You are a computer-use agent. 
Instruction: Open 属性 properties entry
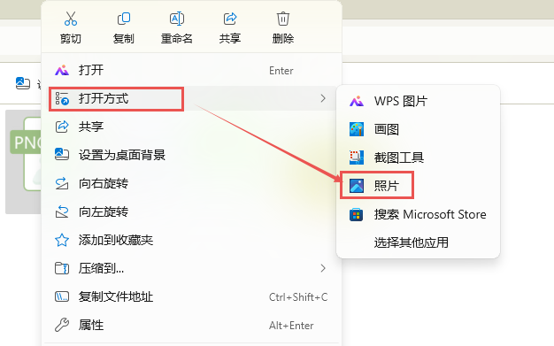(x=191, y=325)
